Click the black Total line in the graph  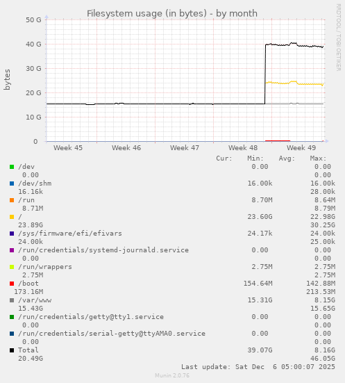pyautogui.click(x=265, y=73)
